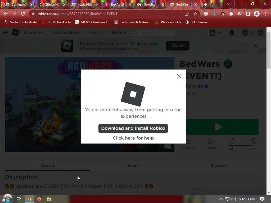Screen dimensions: 271x203
Task: Open File Explorer from the taskbar
Action: [49, 199]
